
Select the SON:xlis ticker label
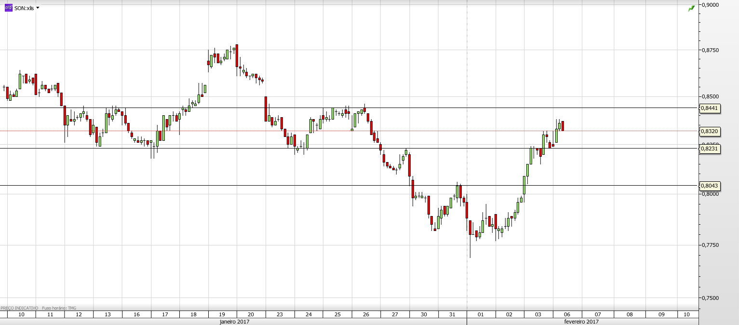click(24, 9)
